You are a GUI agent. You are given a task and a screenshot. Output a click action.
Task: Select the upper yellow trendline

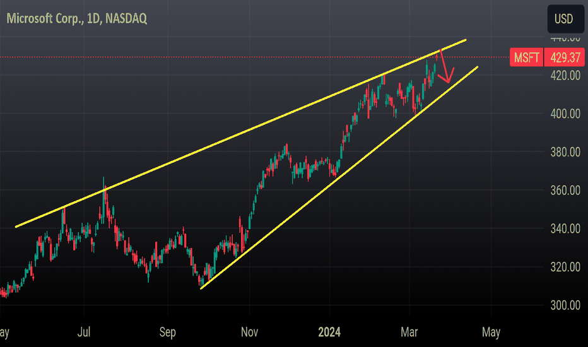(x=241, y=133)
